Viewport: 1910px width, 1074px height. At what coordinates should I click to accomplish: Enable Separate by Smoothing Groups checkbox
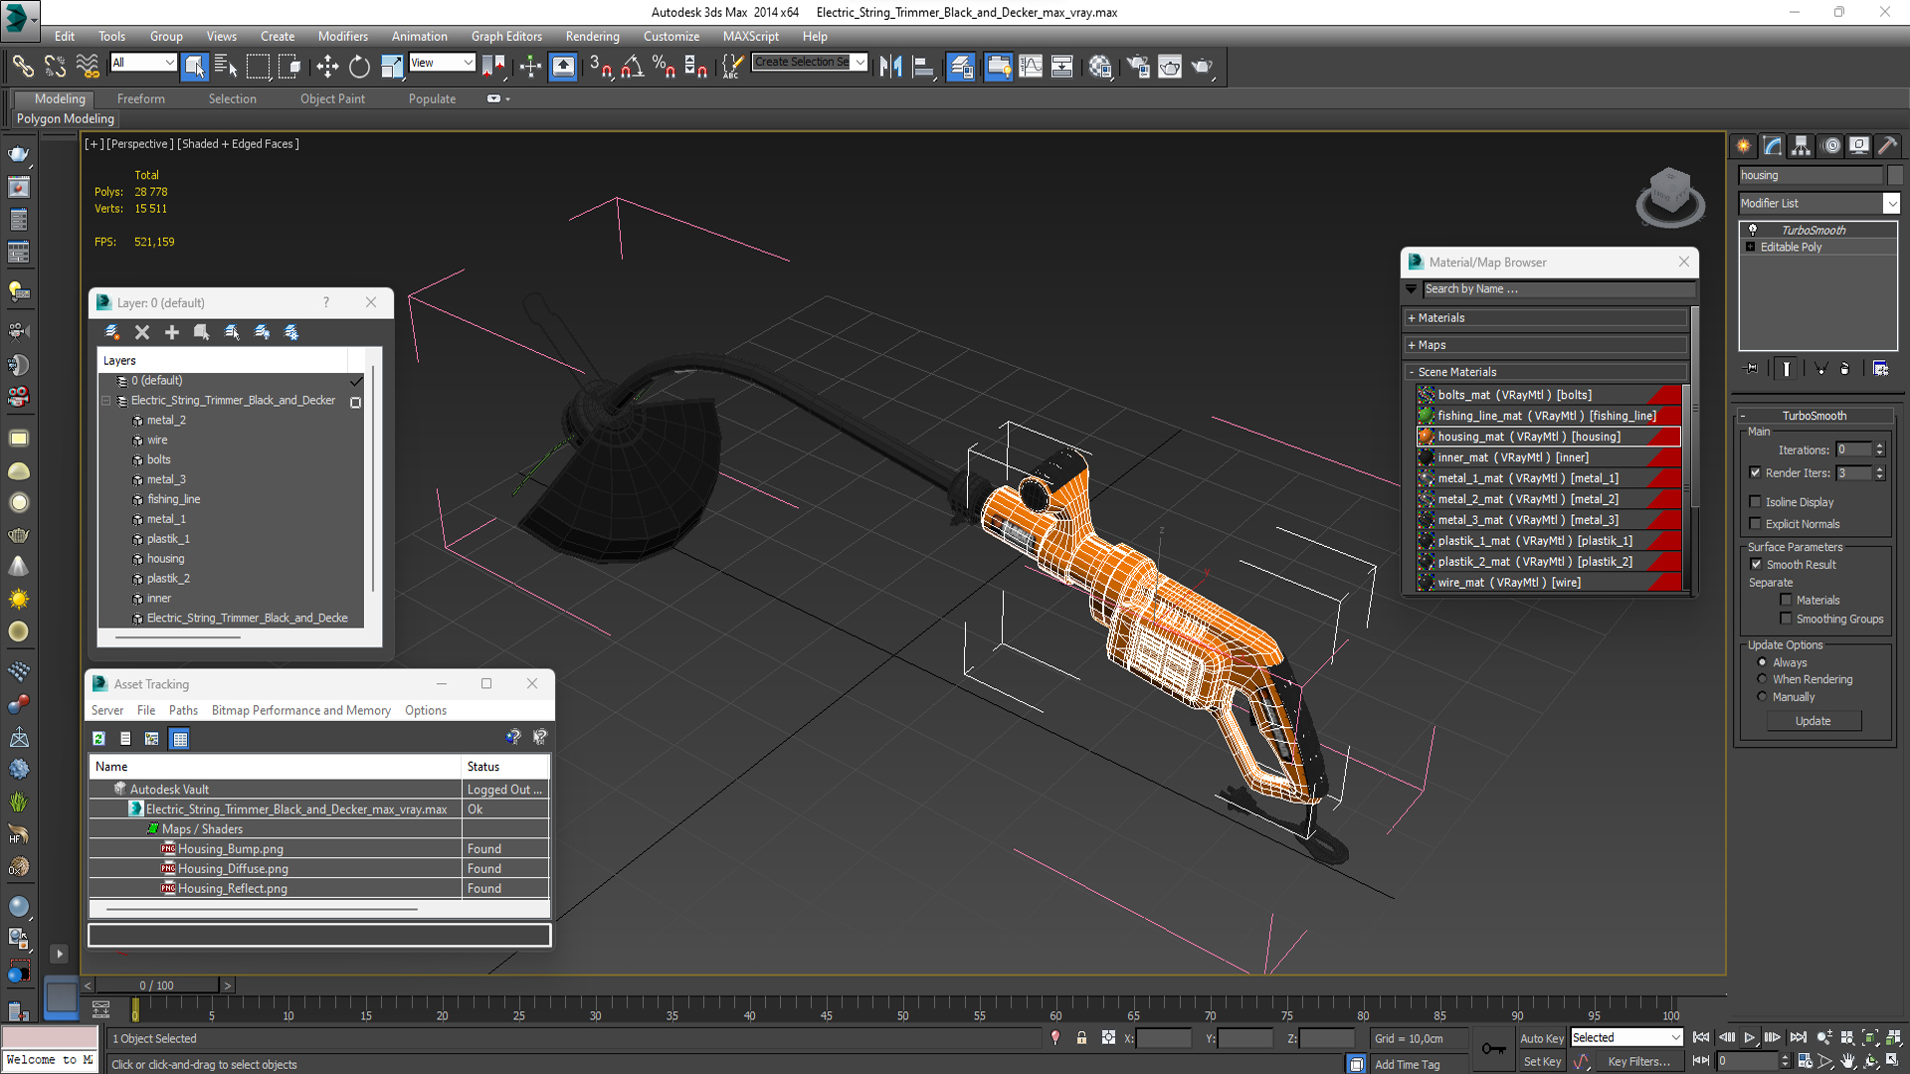click(x=1787, y=619)
